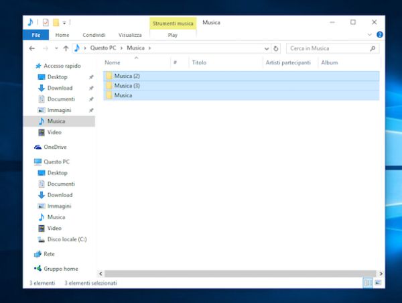Sort files by the Nome column header
The height and width of the screenshot is (303, 402).
[113, 62]
